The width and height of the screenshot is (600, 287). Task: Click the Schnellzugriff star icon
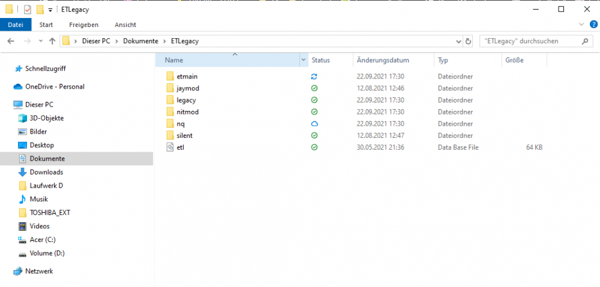[x=18, y=69]
